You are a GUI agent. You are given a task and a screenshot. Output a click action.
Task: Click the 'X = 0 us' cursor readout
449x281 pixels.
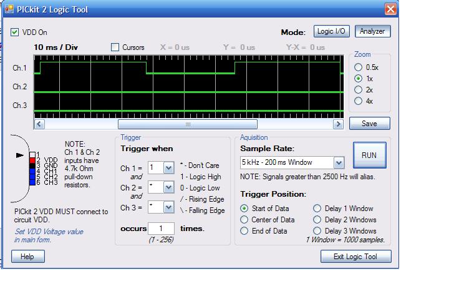point(175,47)
